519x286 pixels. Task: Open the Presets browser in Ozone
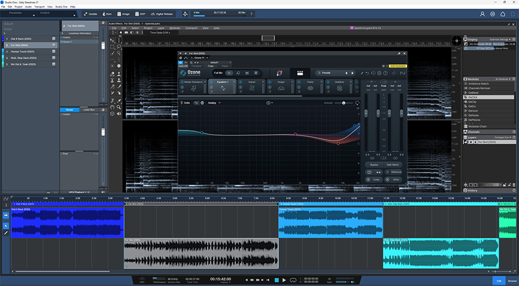326,73
